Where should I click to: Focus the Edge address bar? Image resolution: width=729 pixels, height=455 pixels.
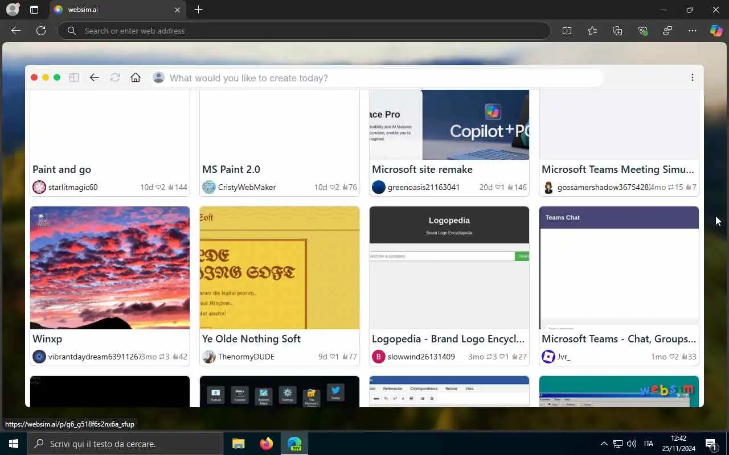click(x=304, y=31)
